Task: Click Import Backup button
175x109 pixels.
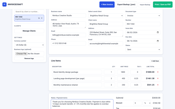Action: [145, 5]
